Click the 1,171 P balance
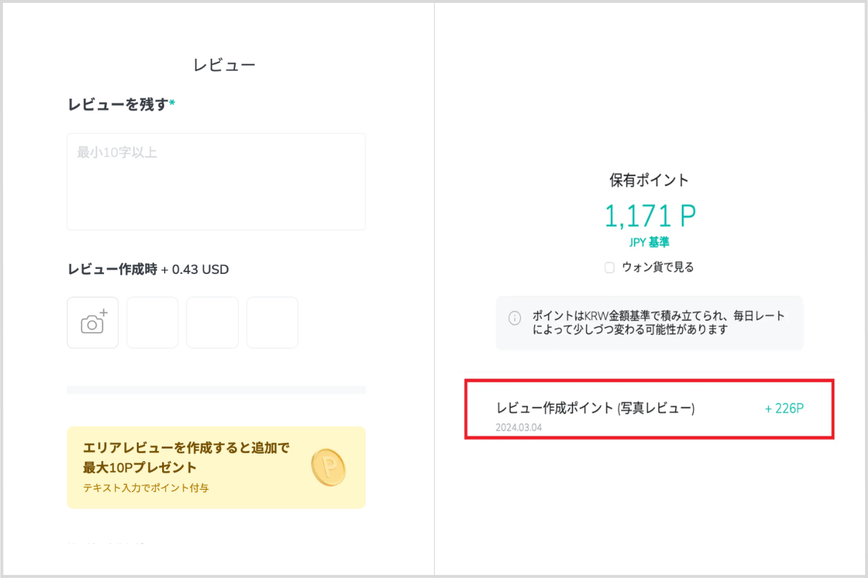Image resolution: width=868 pixels, height=578 pixels. [650, 215]
